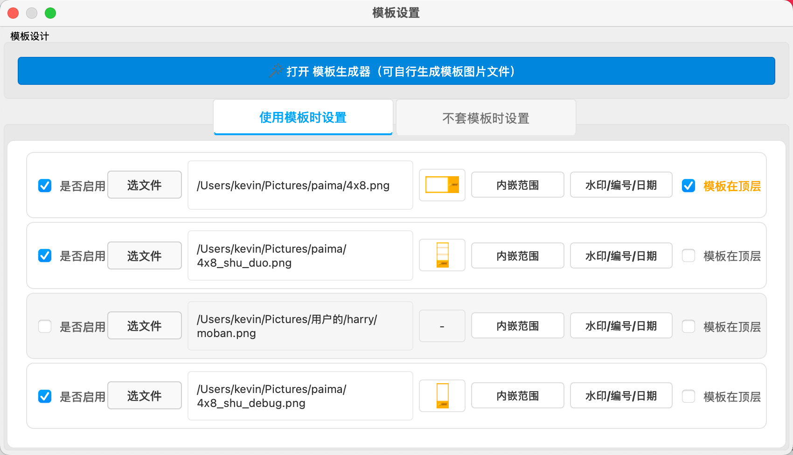This screenshot has width=793, height=455.
Task: Enable 模板在顶层 for the 4x8_shu_debug.png row
Action: coord(689,396)
